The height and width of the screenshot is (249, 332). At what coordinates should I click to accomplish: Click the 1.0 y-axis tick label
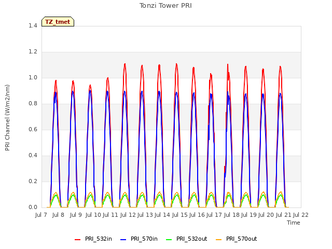coord(33,77)
